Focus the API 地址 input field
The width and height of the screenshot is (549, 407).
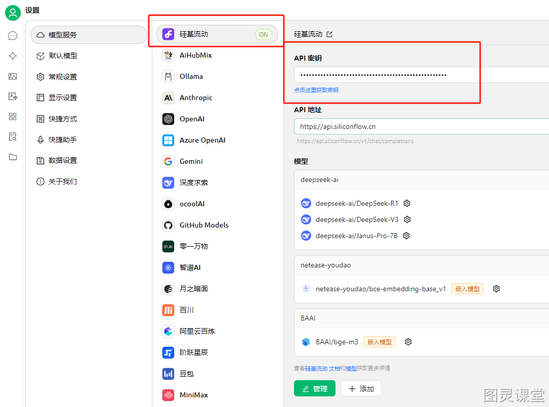pyautogui.click(x=421, y=126)
